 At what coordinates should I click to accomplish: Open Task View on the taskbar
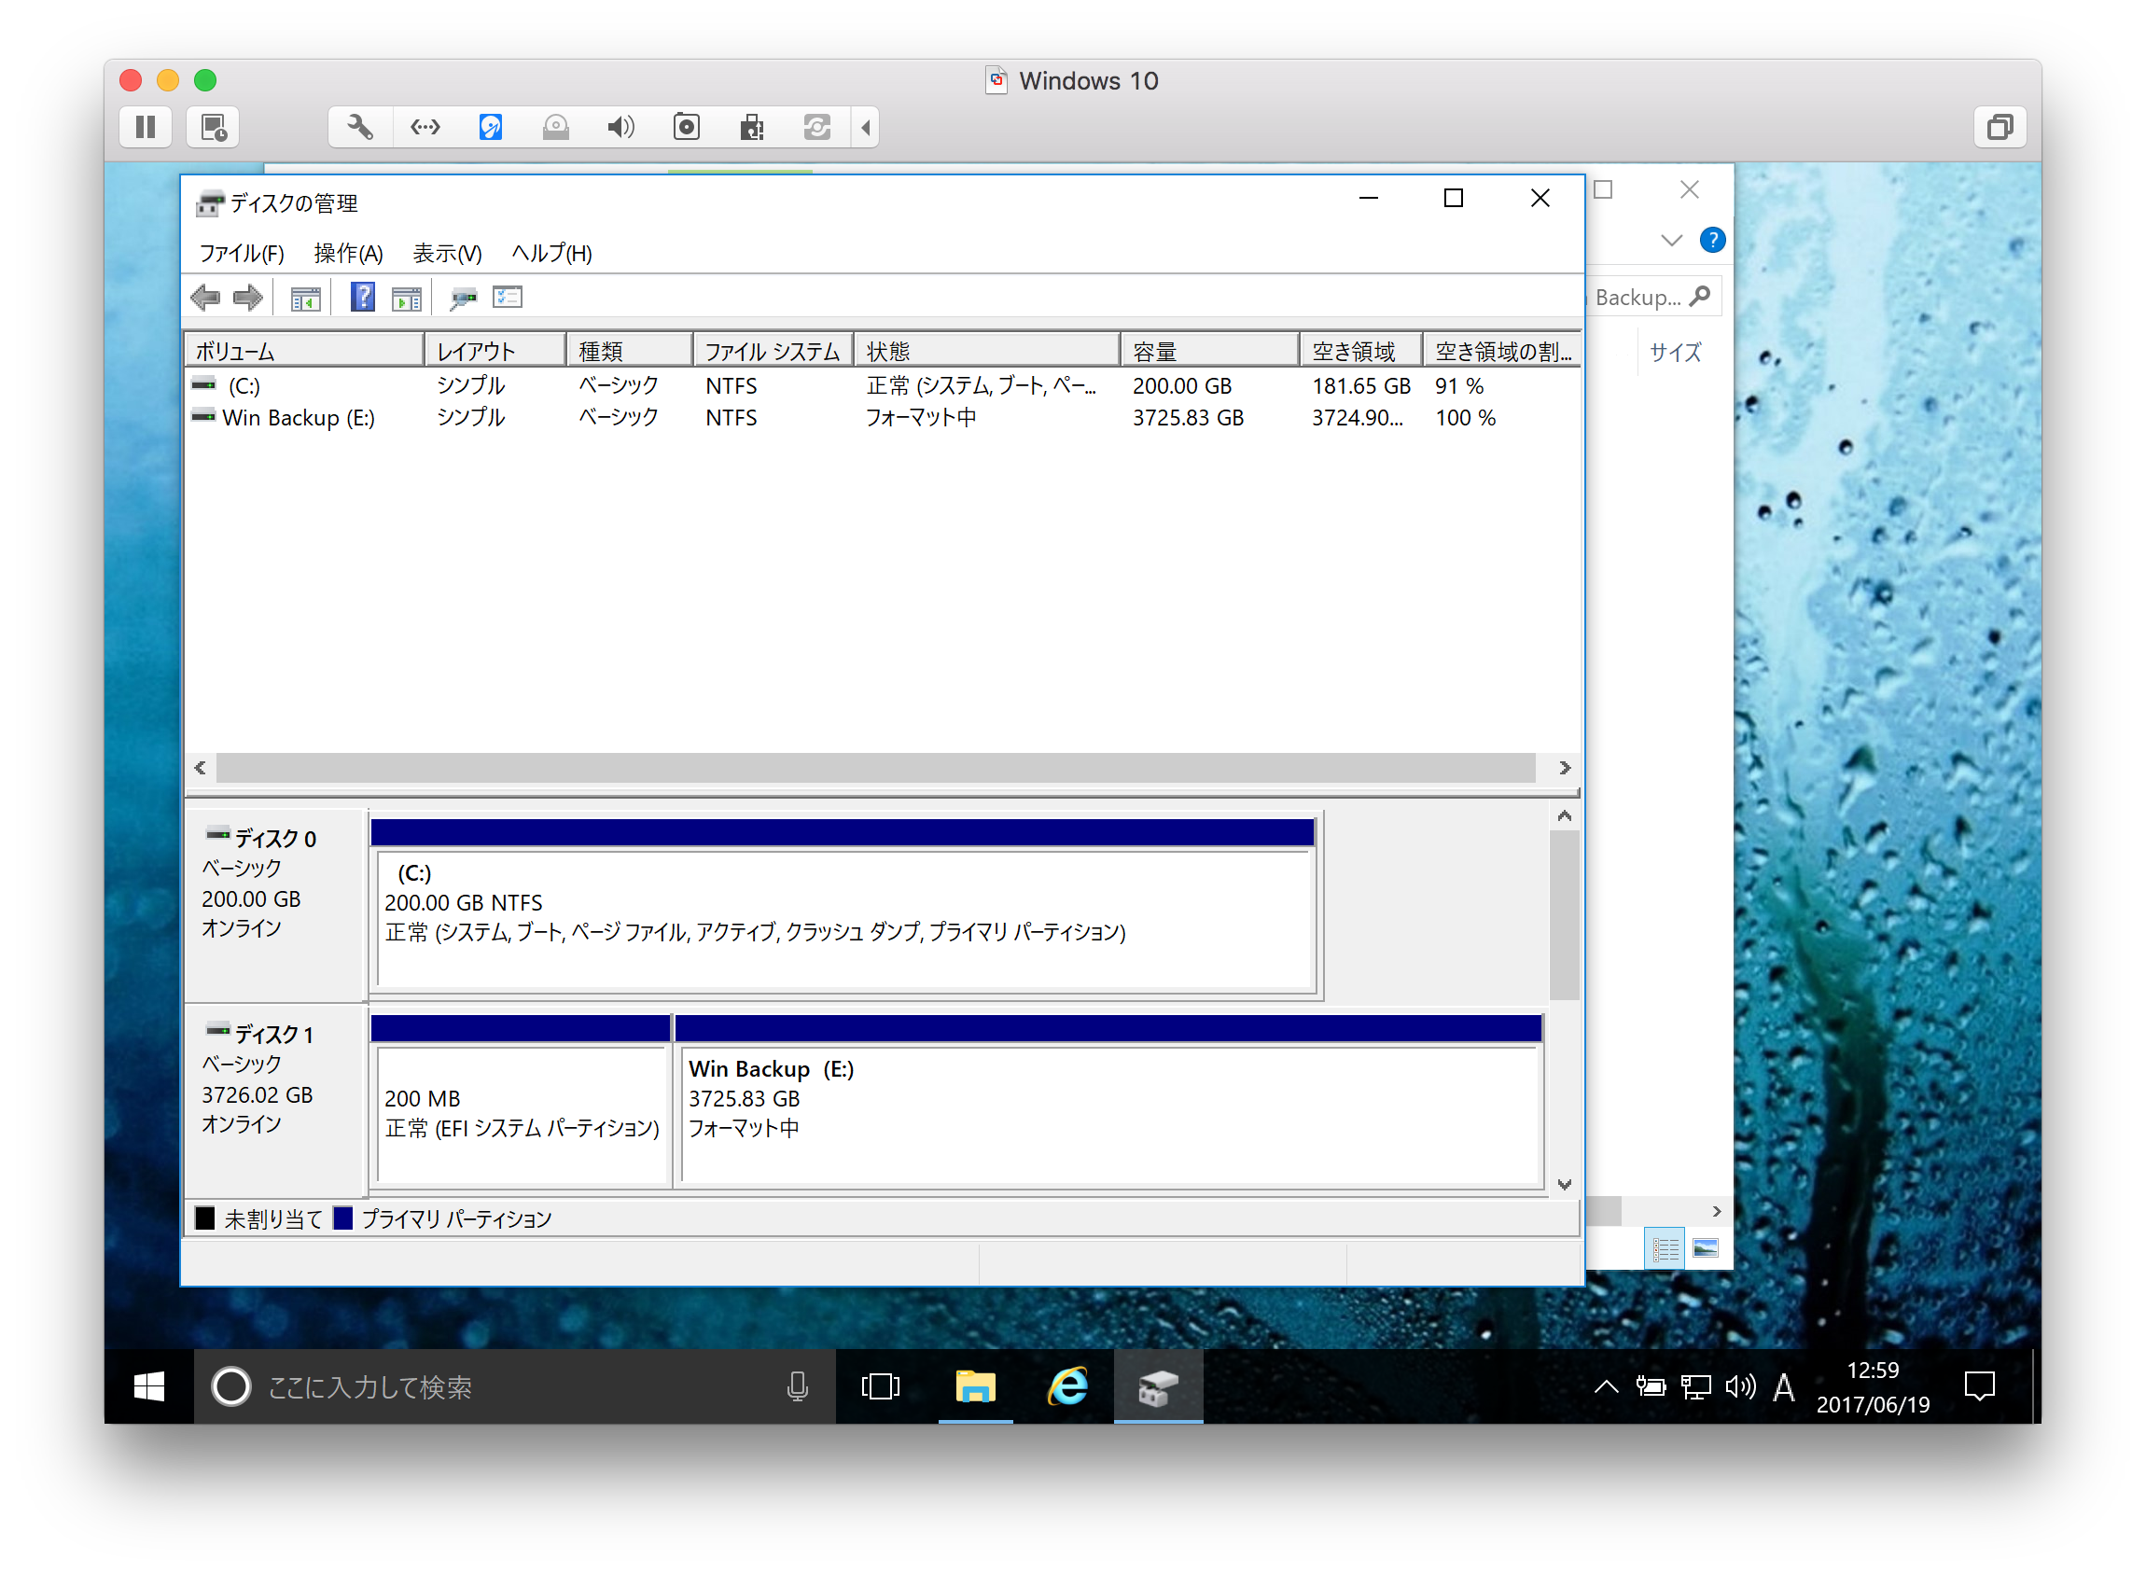pos(880,1386)
